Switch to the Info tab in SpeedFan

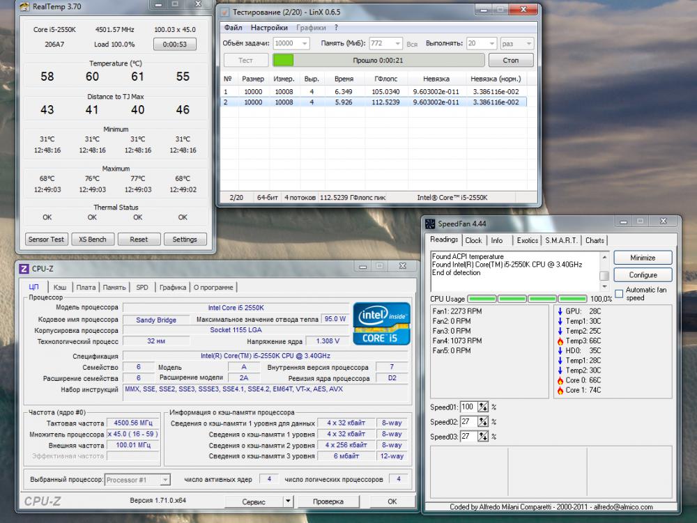tap(497, 240)
